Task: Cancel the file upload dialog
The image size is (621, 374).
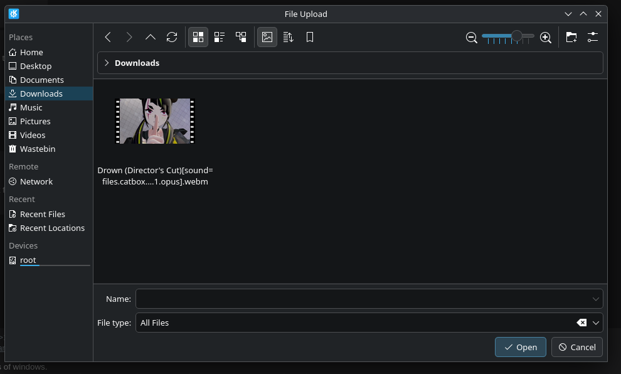Action: point(577,347)
